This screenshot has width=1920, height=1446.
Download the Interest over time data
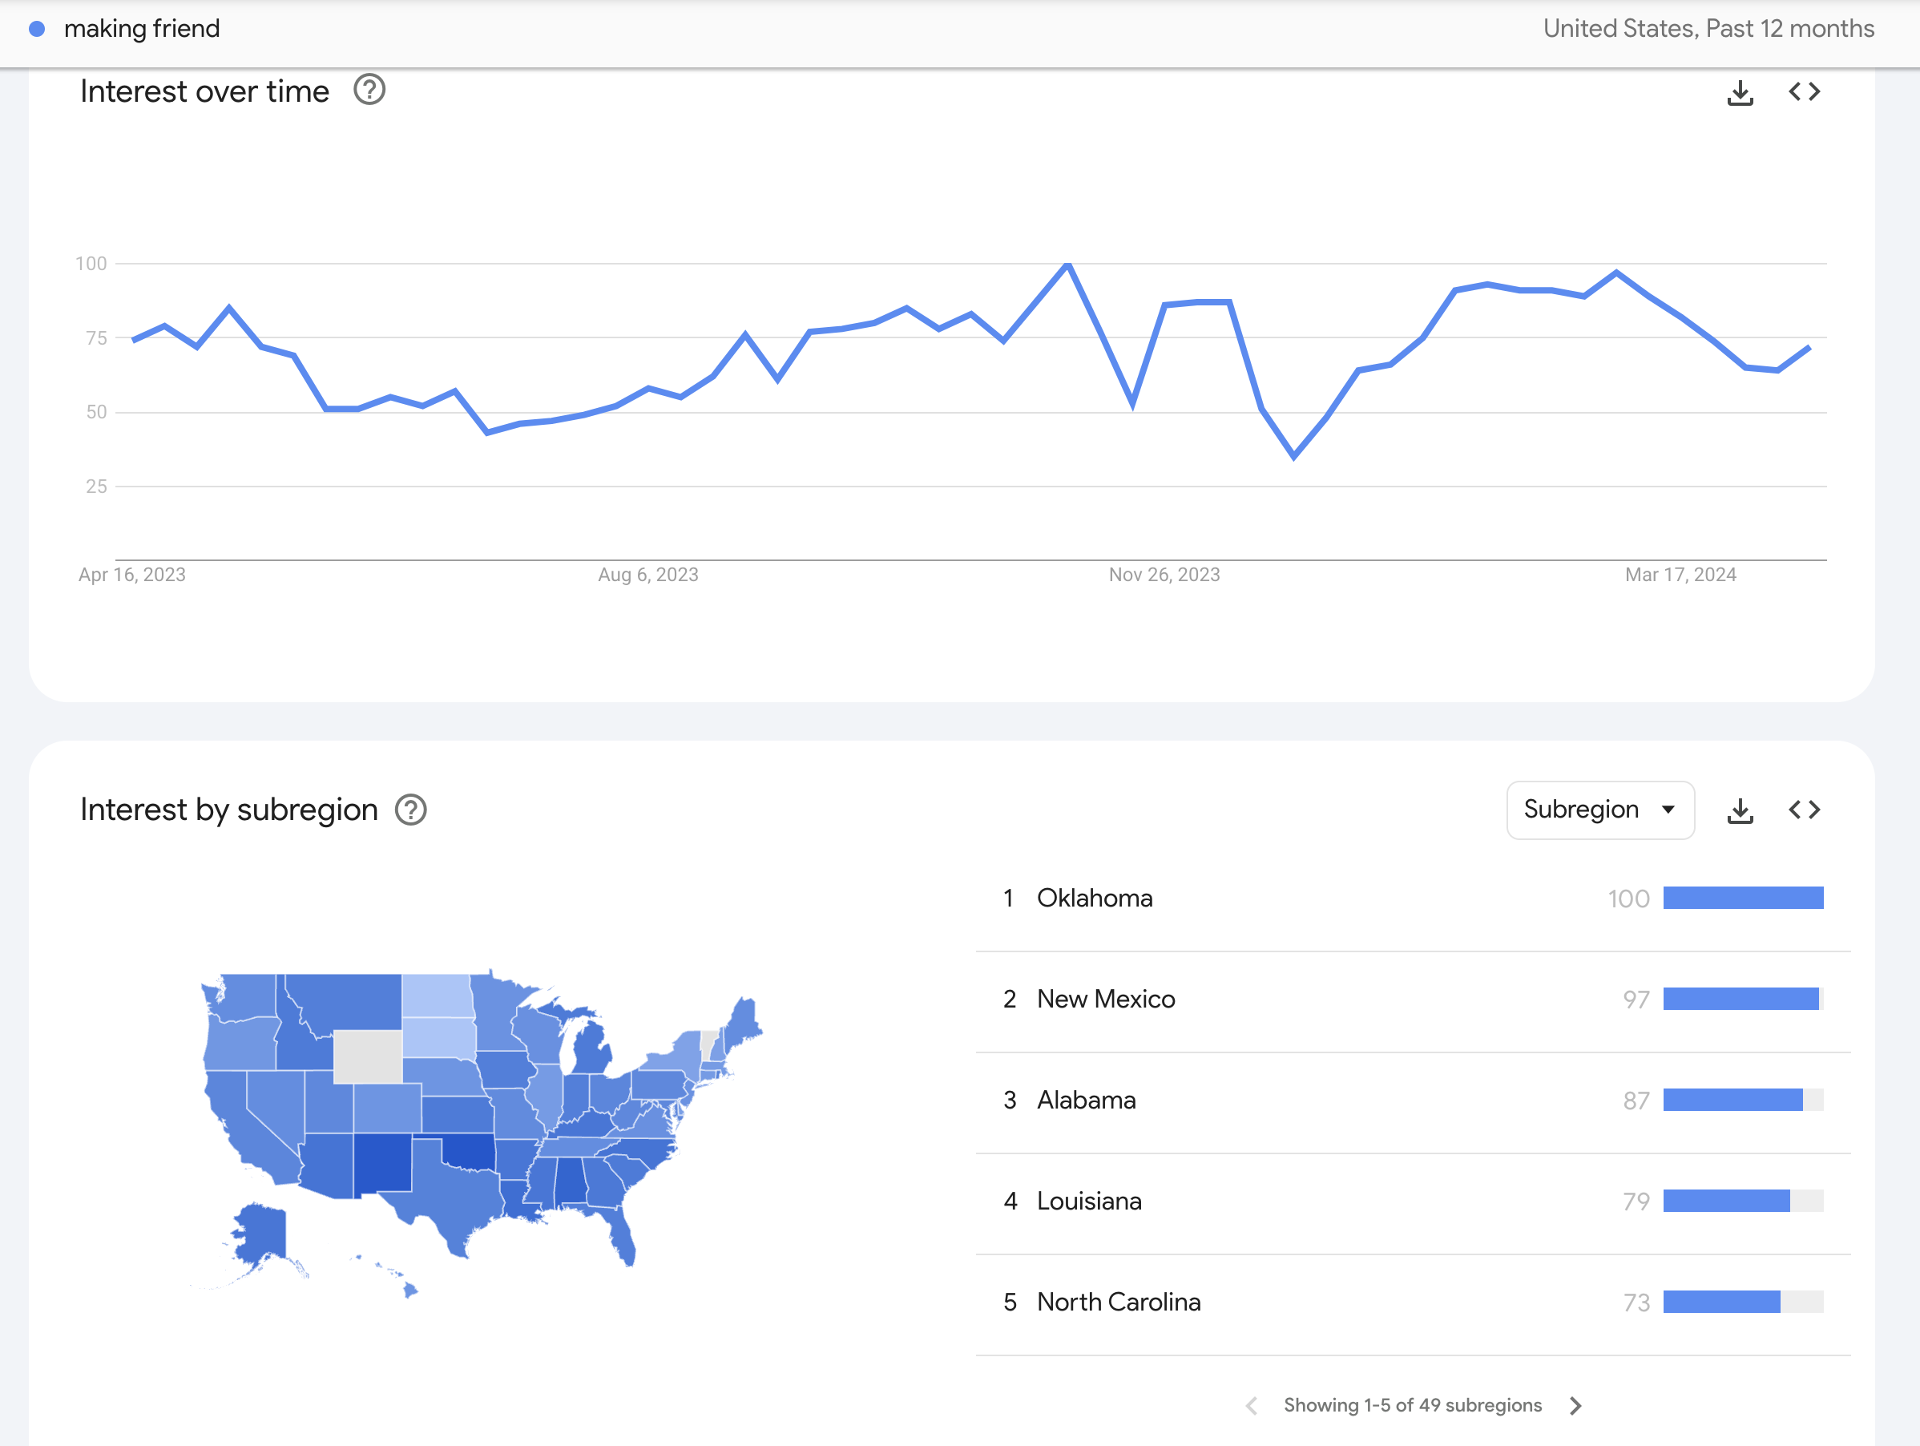(x=1740, y=92)
